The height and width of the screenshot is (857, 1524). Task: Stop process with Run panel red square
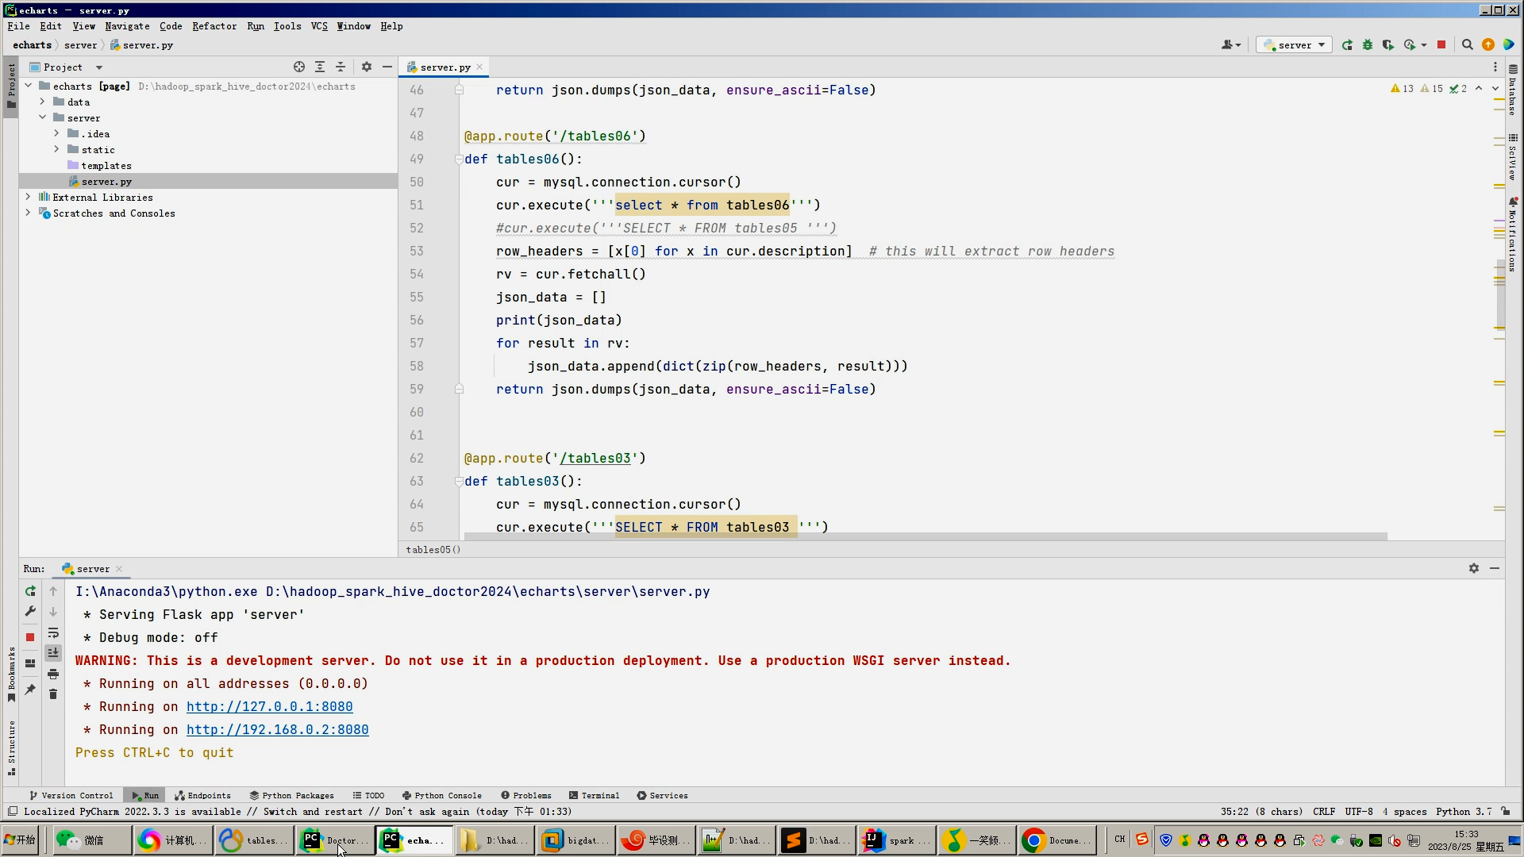click(30, 637)
